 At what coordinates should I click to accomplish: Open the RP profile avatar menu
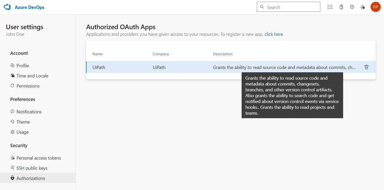click(375, 7)
